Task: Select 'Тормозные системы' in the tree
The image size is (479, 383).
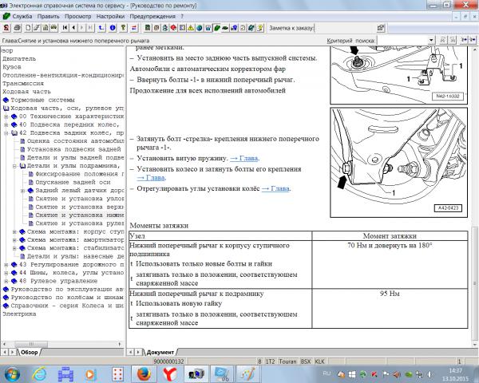Action: click(x=42, y=100)
